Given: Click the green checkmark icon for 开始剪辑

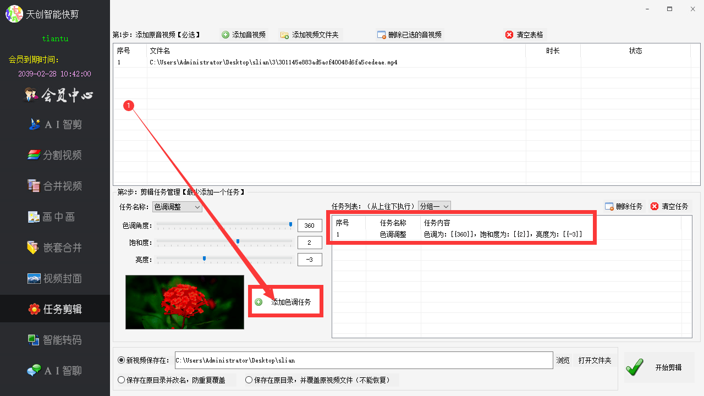Looking at the screenshot, I should 635,367.
